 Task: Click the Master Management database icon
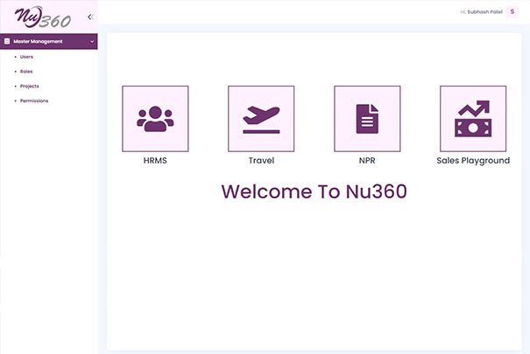click(x=7, y=41)
